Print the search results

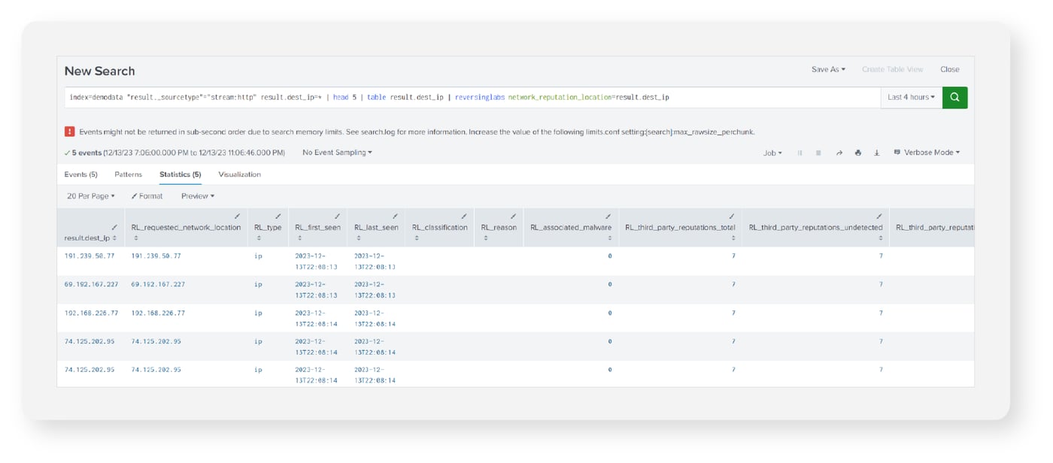click(x=858, y=153)
